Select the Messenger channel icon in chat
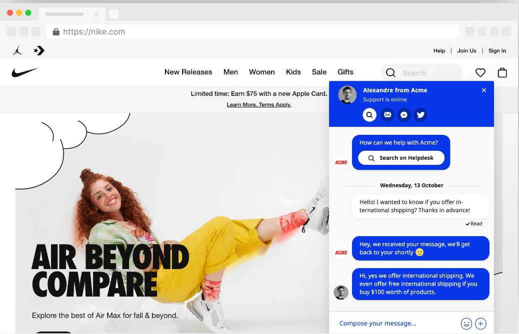519x334 pixels. tap(404, 115)
